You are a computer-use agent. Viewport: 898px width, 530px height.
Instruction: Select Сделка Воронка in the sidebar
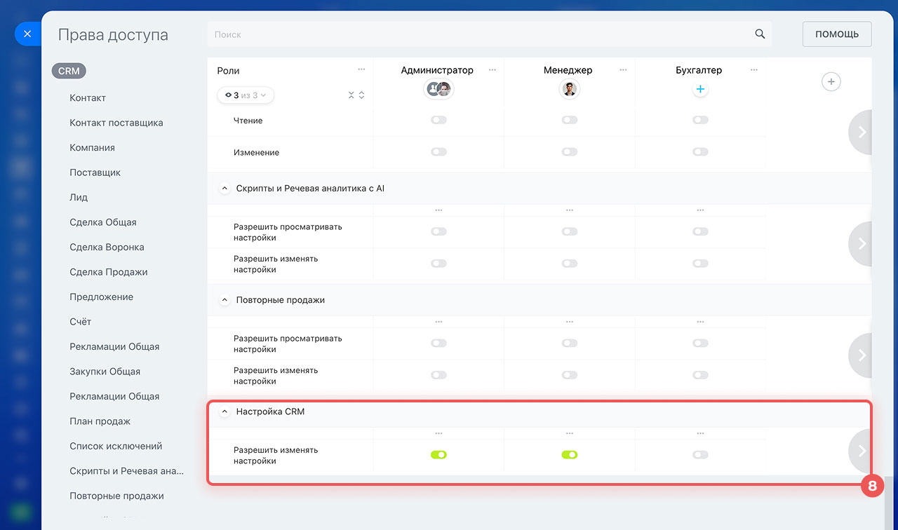[x=107, y=247]
